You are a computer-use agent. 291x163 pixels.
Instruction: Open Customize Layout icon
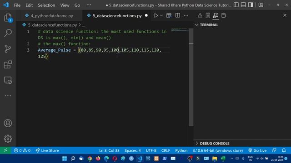[x=261, y=5]
